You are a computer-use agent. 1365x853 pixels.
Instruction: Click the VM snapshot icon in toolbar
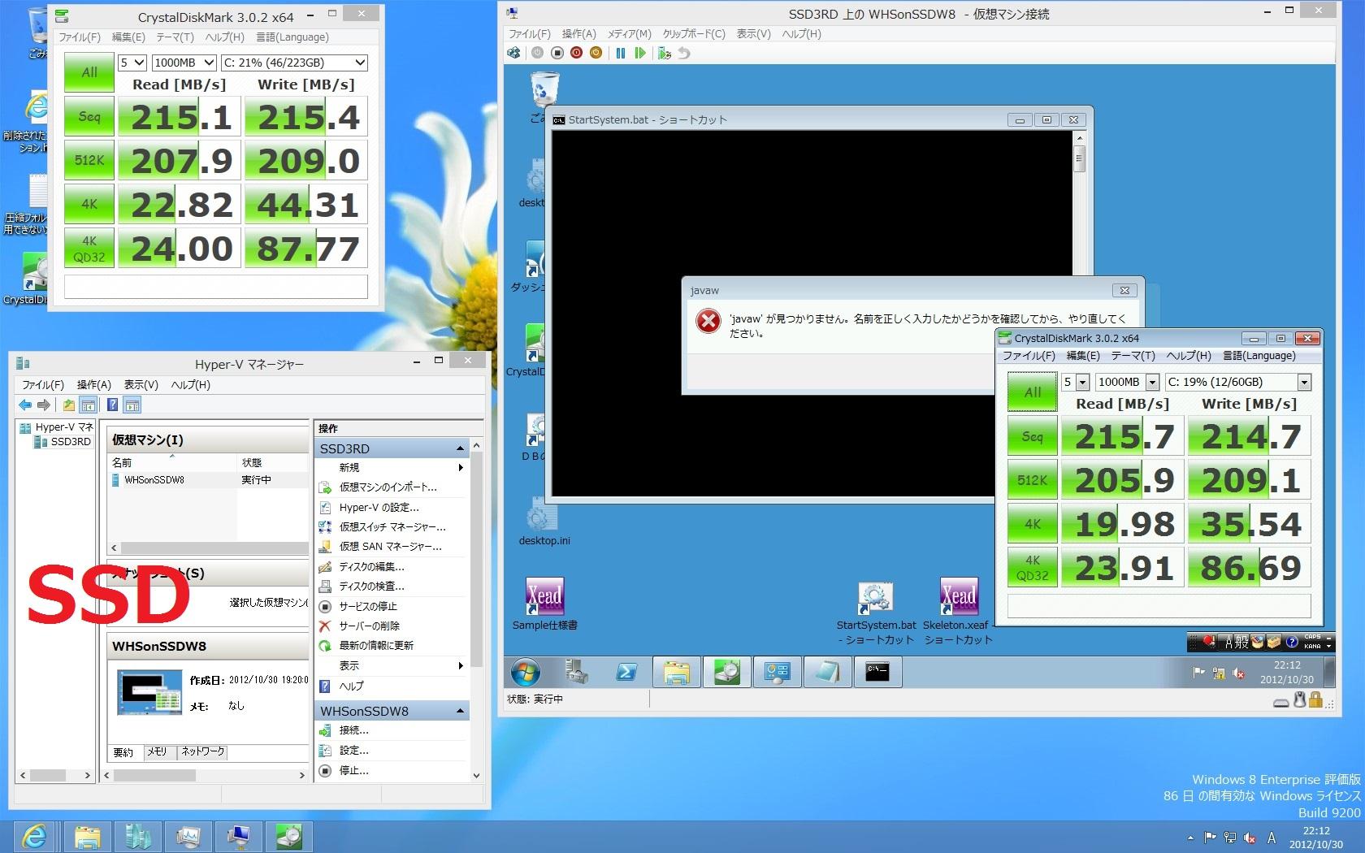[665, 53]
